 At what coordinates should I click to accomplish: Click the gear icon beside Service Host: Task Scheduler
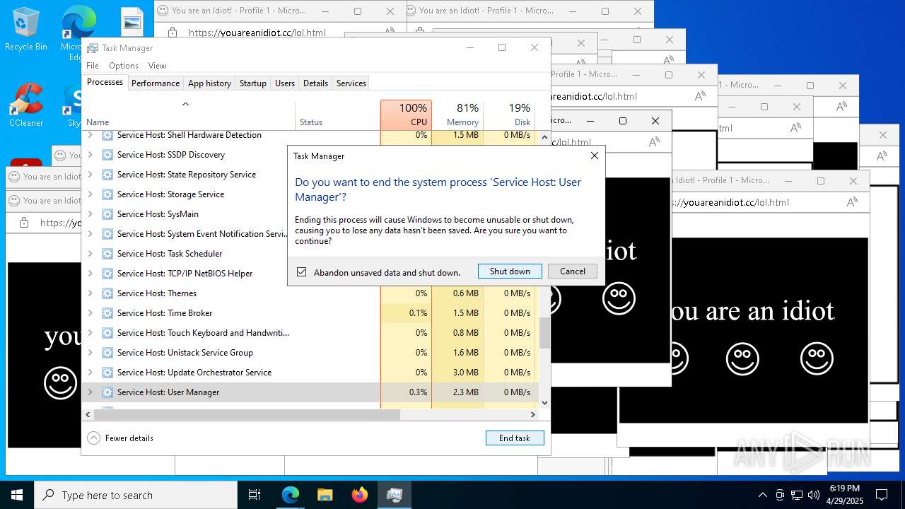click(x=107, y=254)
